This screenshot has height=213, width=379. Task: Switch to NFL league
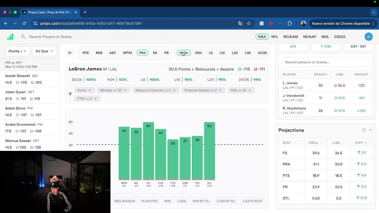pyautogui.click(x=275, y=37)
